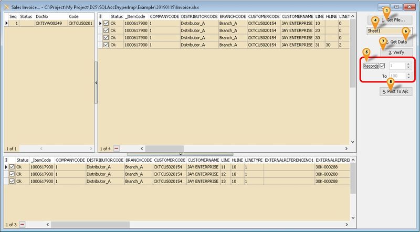The width and height of the screenshot is (420, 232).
Task: Collapse the bottom panel using the horizontal splitter arrow
Action: 180,154
